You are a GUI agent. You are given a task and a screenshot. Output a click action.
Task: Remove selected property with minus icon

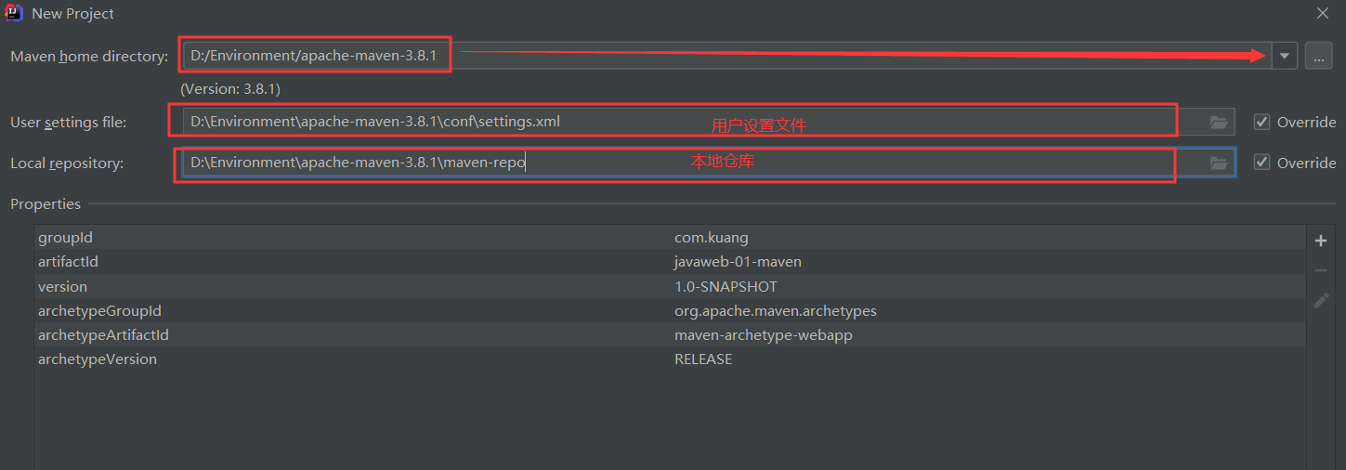click(1321, 270)
